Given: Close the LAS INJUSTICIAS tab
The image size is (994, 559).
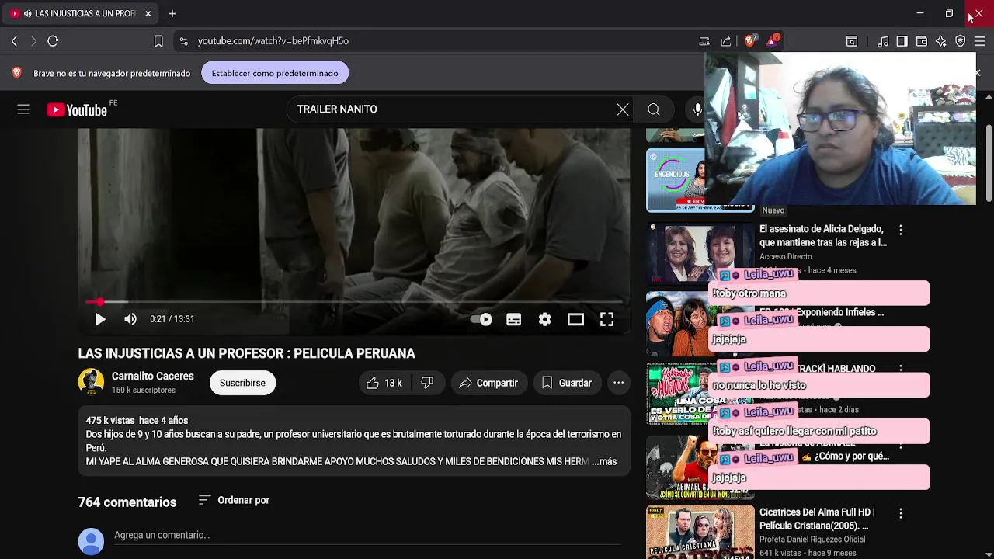Looking at the screenshot, I should (x=148, y=13).
